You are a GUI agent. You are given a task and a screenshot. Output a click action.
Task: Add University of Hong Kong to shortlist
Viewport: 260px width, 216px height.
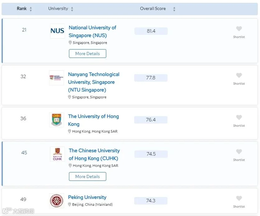239,117
